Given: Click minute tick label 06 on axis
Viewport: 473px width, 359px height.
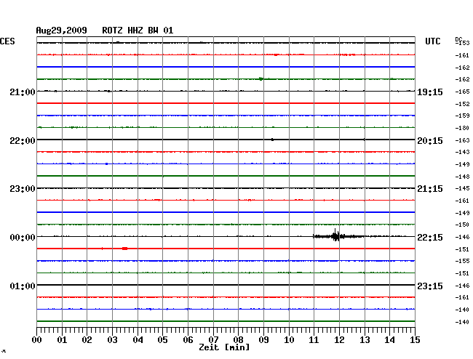Looking at the screenshot, I should pyautogui.click(x=188, y=339).
